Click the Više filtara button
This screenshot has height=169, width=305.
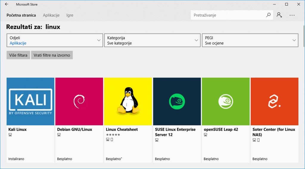point(18,55)
